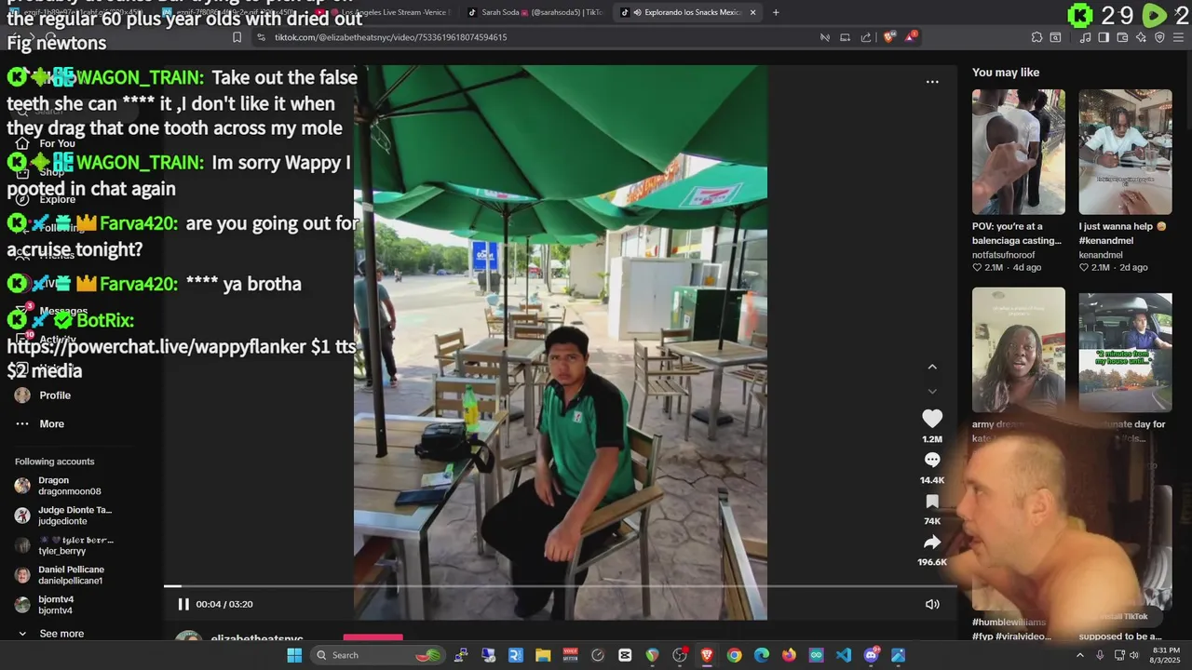The image size is (1192, 670).
Task: Open Google Chrome on the taskbar
Action: (x=734, y=655)
